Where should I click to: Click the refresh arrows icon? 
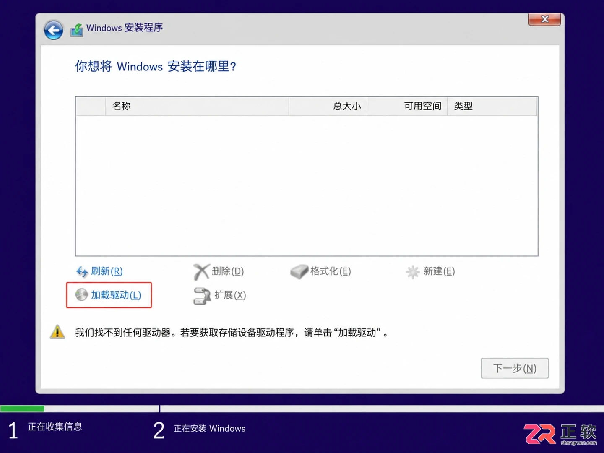[82, 271]
